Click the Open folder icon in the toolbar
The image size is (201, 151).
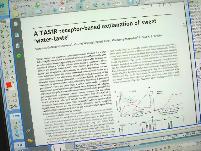[15, 14]
